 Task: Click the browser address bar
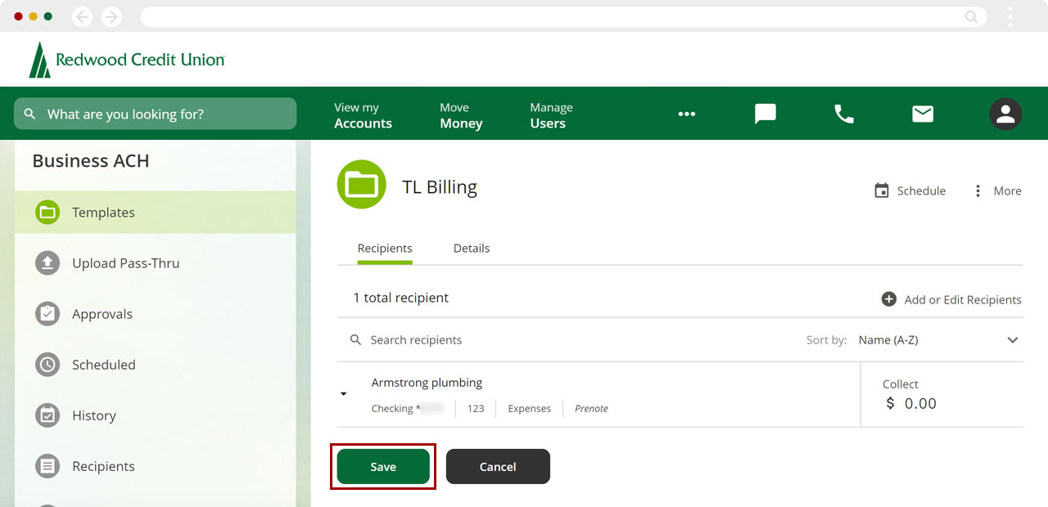point(563,16)
